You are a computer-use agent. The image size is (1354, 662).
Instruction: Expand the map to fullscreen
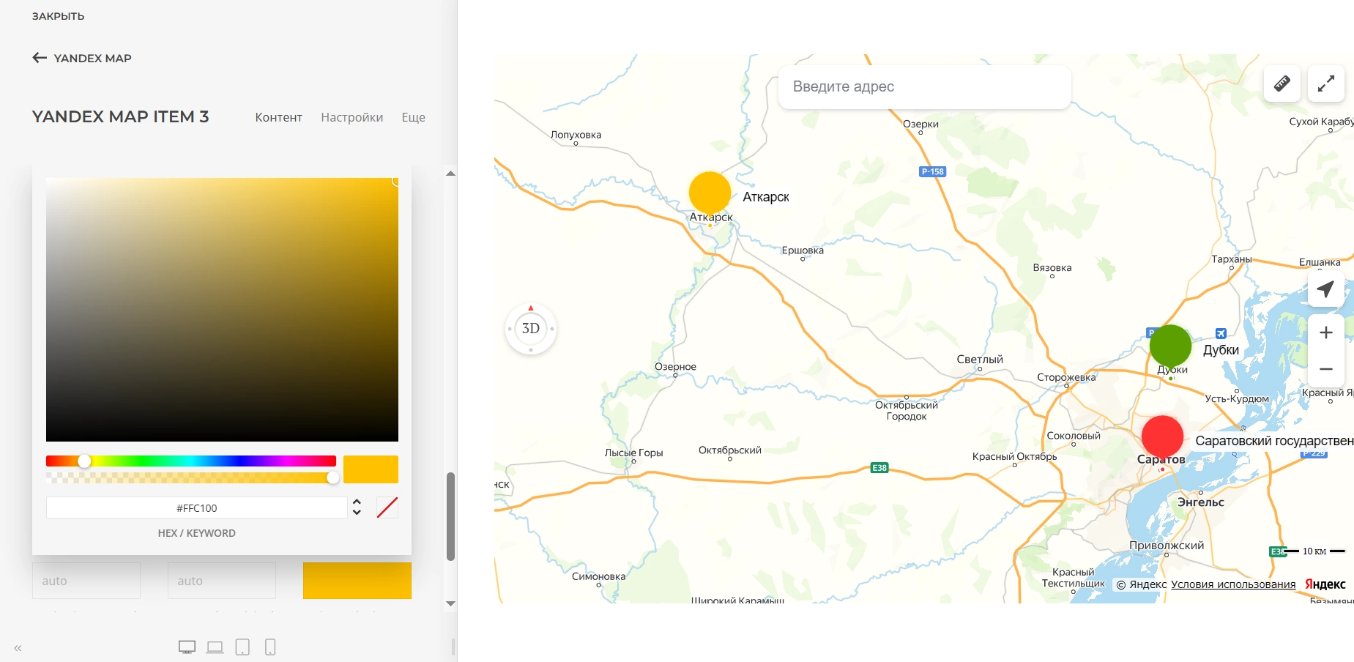1325,83
